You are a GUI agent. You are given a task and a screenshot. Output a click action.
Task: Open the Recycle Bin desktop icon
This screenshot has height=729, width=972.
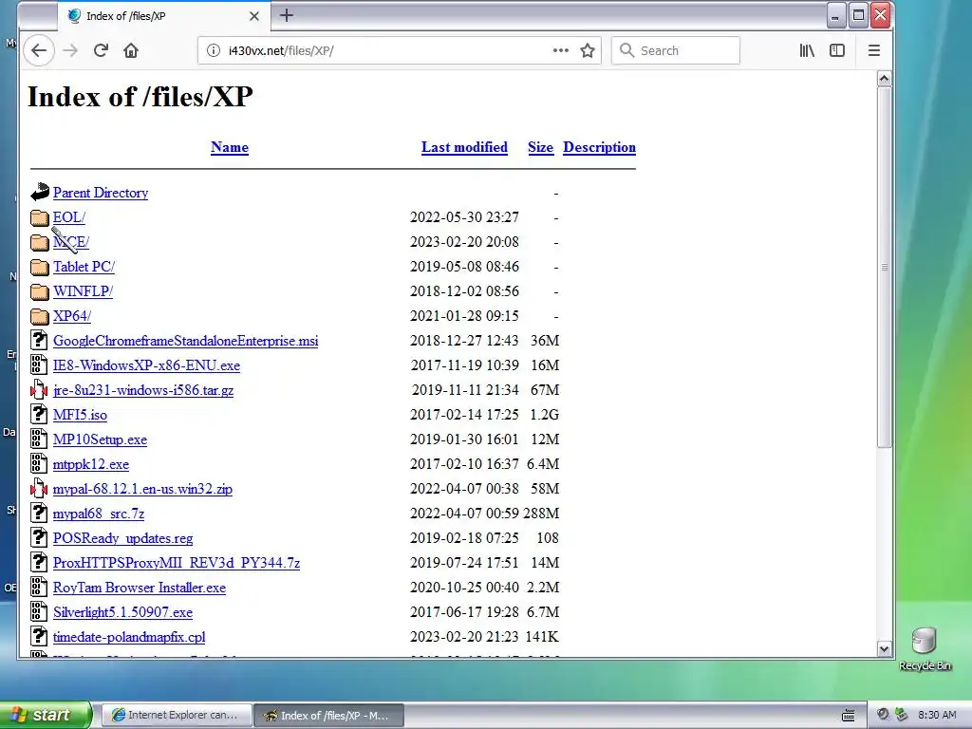point(925,649)
